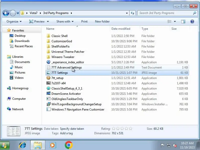Set rating to one star
The height and width of the screenshot is (150, 200).
pos(113,128)
